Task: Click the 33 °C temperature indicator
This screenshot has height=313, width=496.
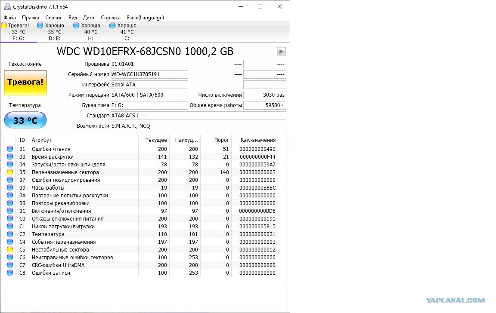Action: point(25,120)
